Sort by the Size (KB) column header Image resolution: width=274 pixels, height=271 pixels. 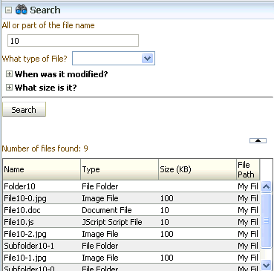tap(198, 169)
